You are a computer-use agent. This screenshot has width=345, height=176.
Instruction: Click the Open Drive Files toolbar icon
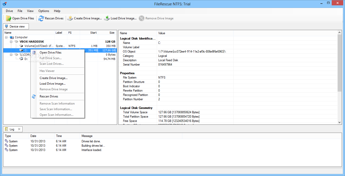8,18
